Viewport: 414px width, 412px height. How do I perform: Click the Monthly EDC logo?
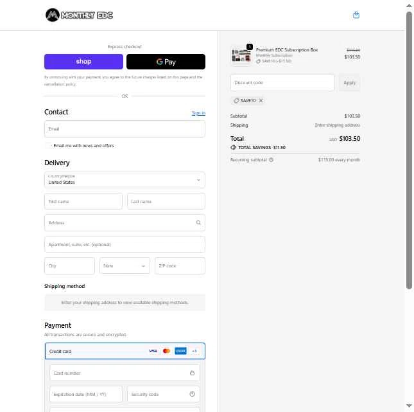coord(79,15)
